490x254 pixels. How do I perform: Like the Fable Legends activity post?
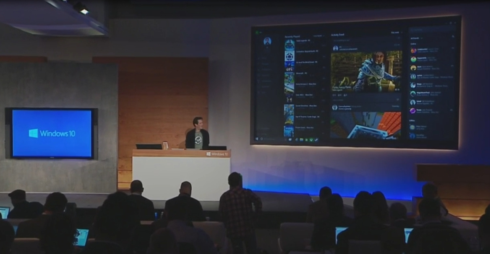[x=334, y=95]
